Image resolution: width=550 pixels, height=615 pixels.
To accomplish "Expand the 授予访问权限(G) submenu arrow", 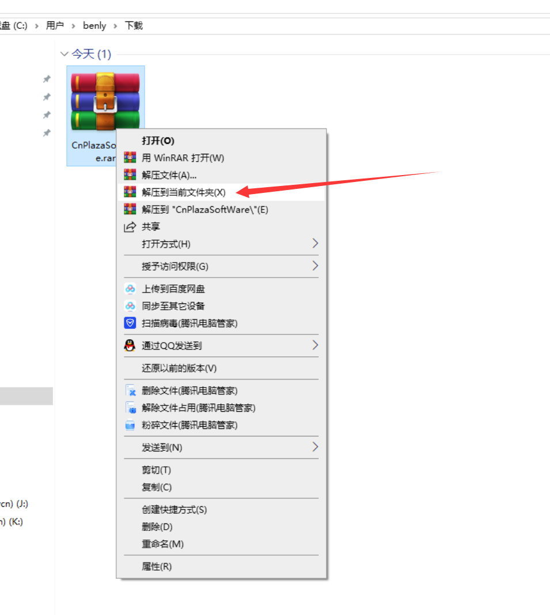I will (315, 266).
